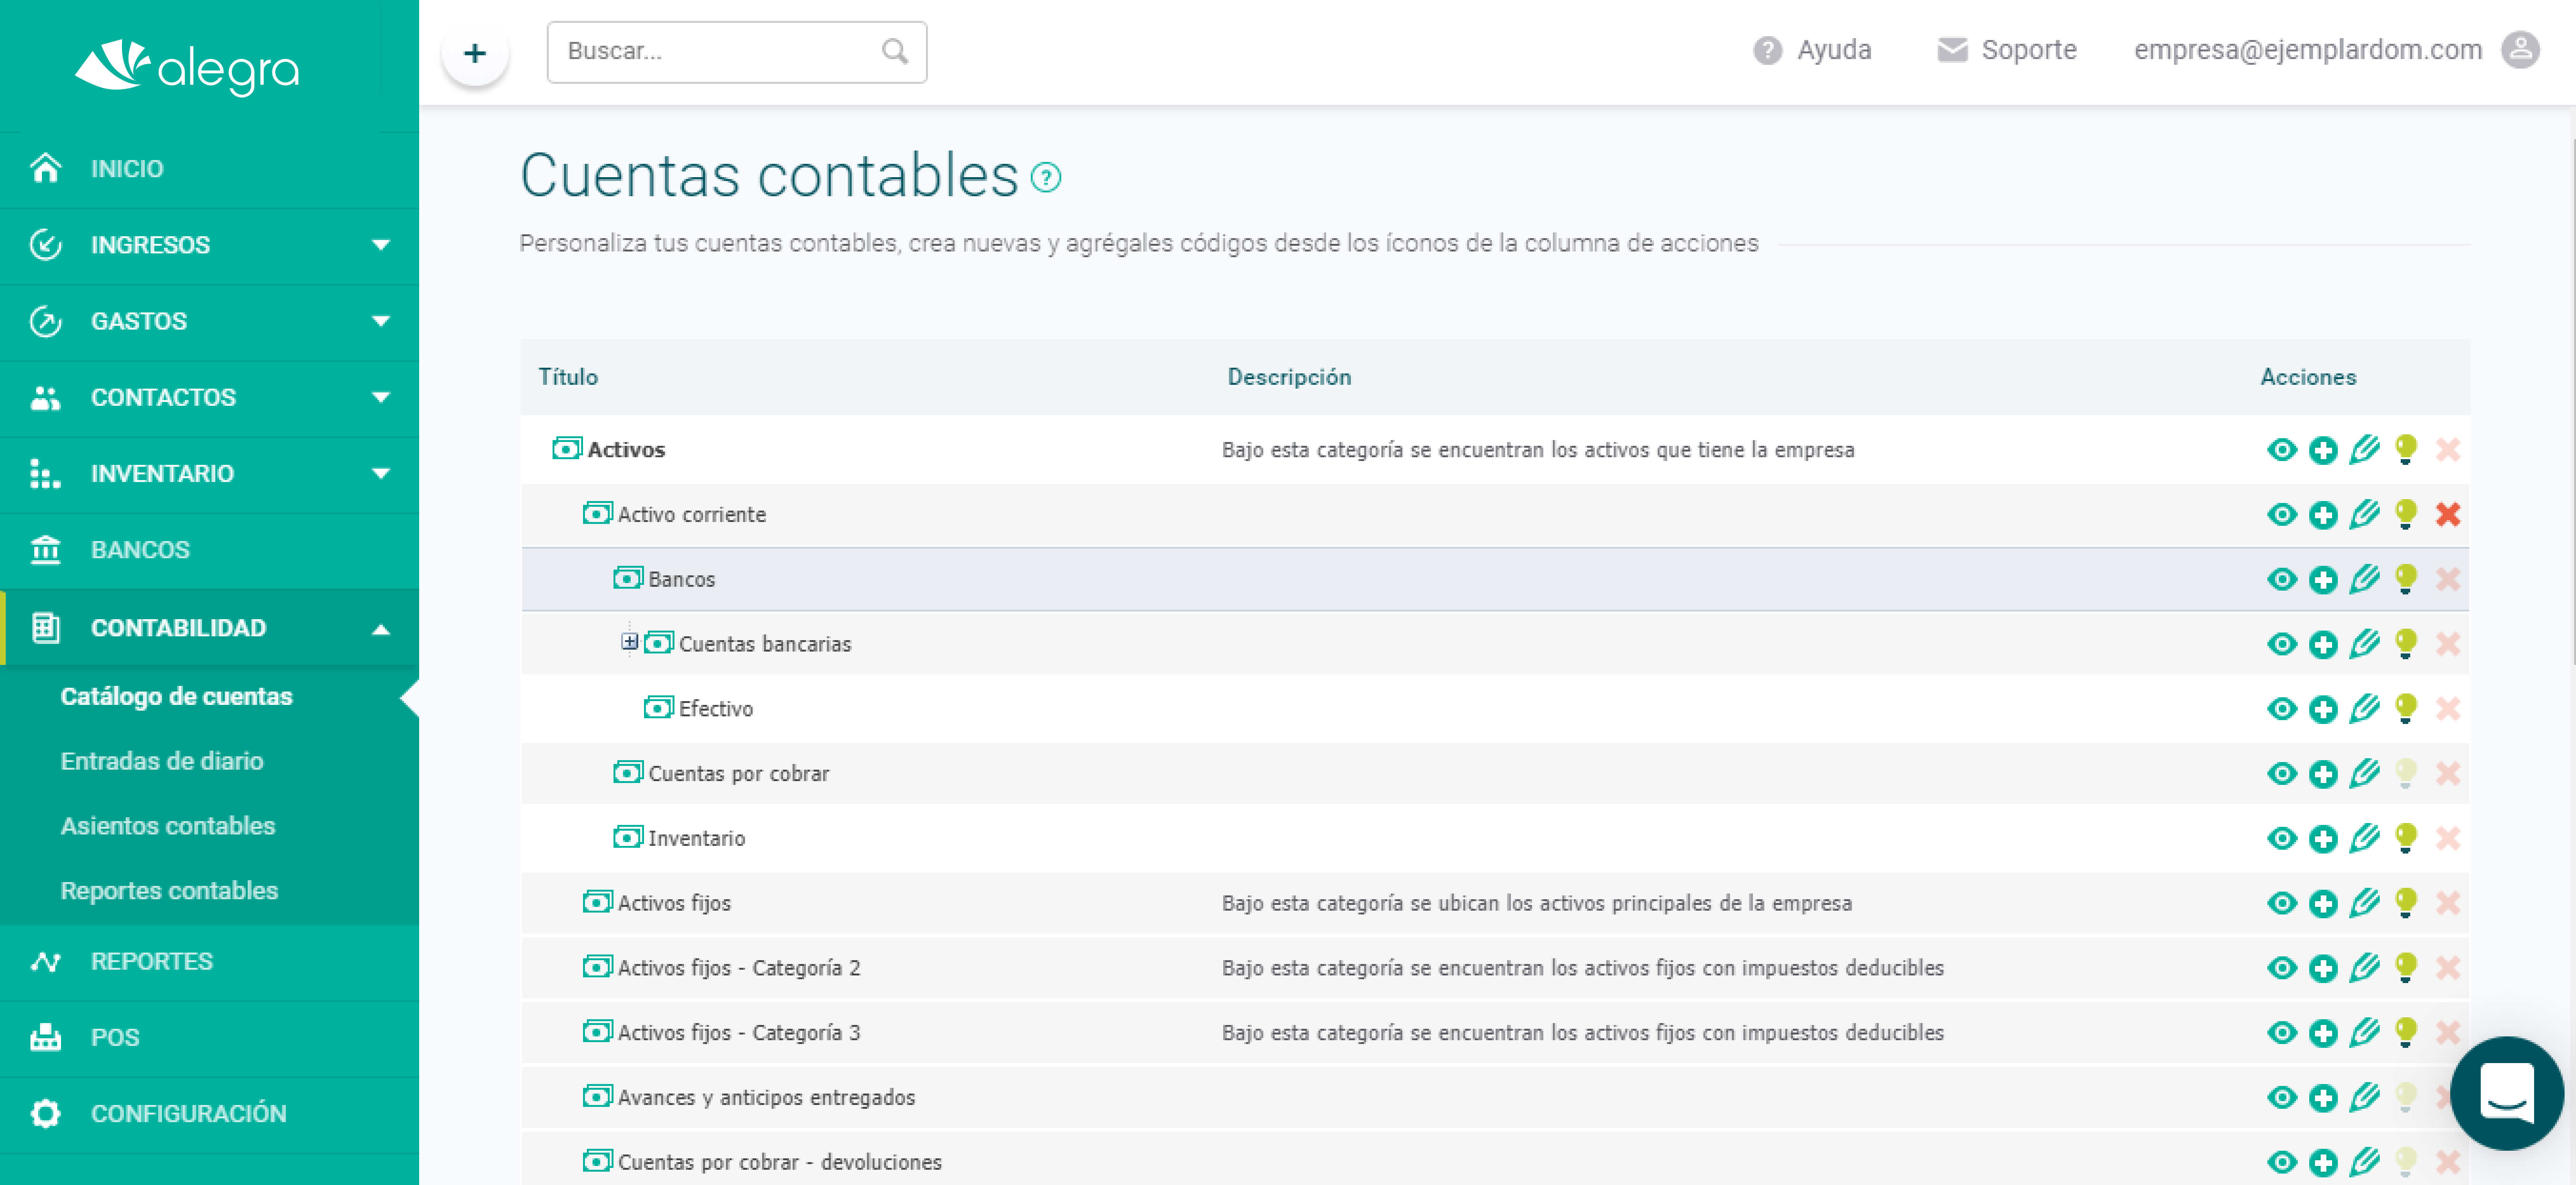Screen dimensions: 2576x1185
Task: Expand the Ingresos menu arrow
Action: [x=380, y=245]
